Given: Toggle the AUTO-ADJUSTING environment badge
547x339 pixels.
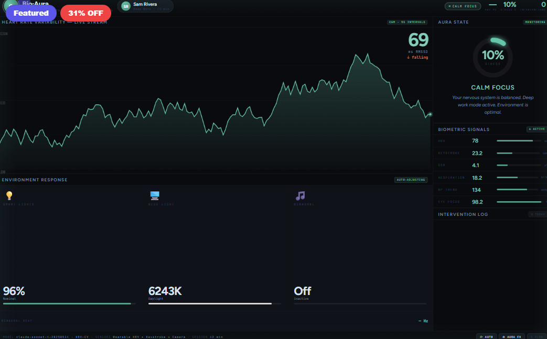Looking at the screenshot, I should (x=411, y=180).
